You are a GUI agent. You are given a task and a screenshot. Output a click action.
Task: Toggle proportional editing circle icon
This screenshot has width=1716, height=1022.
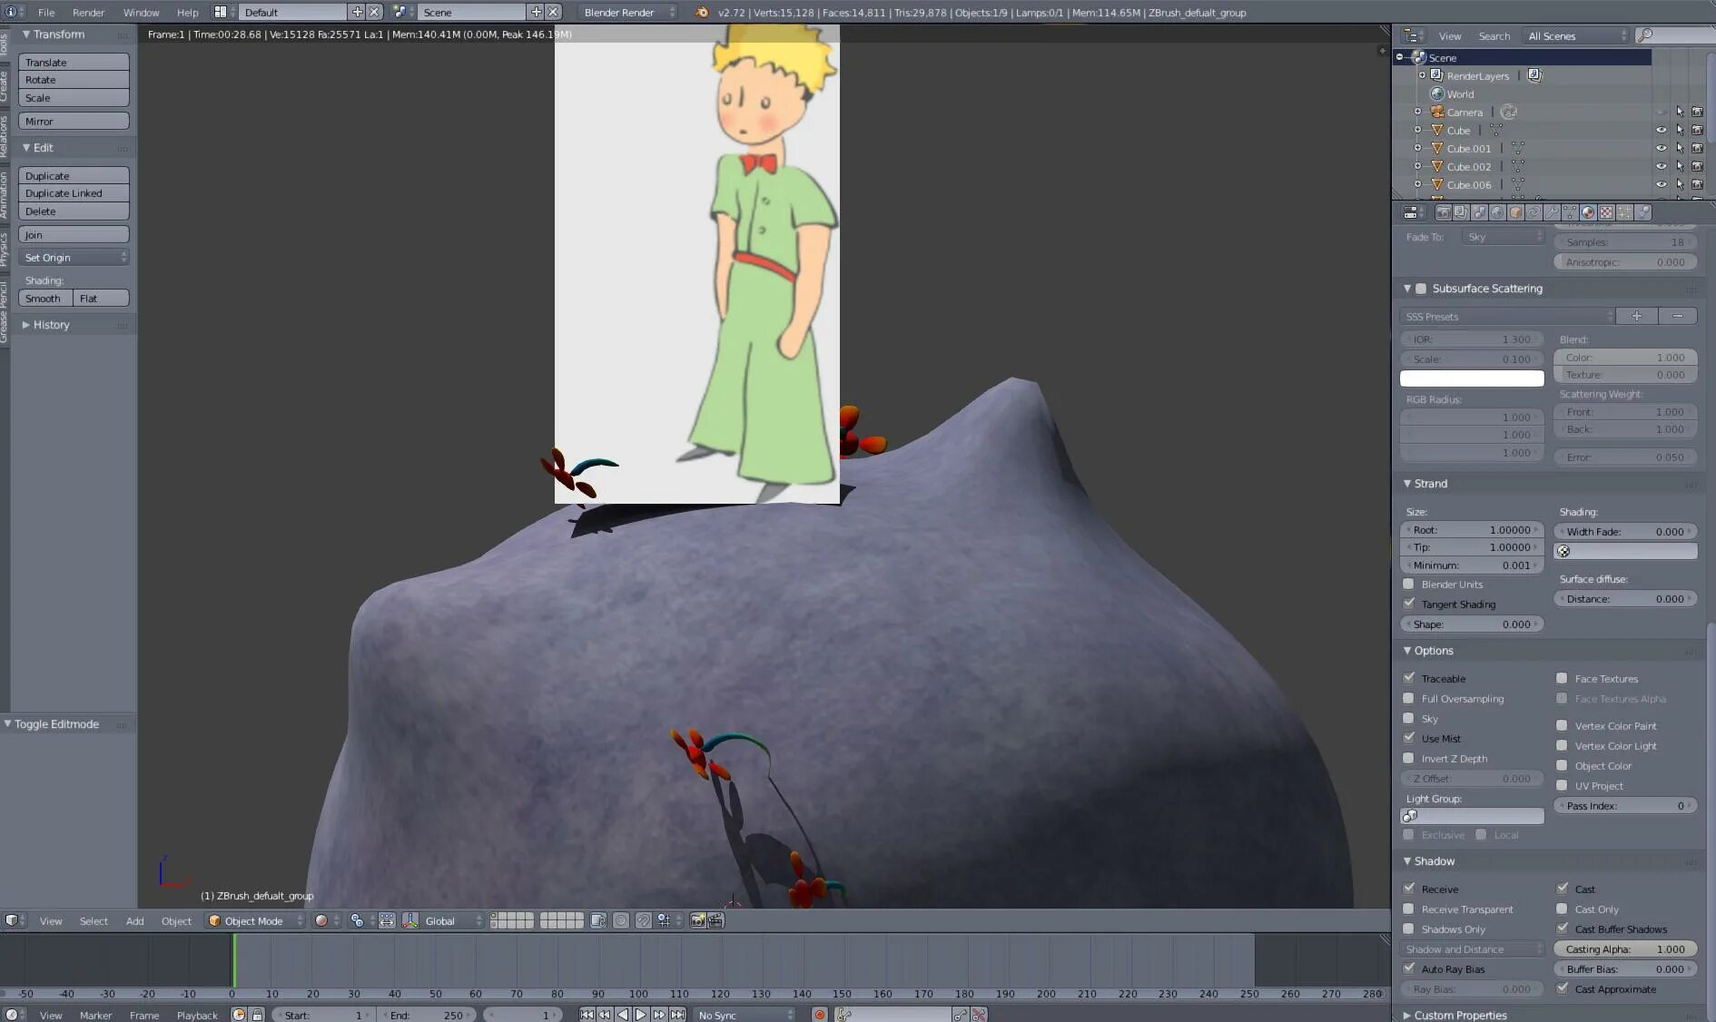(621, 920)
